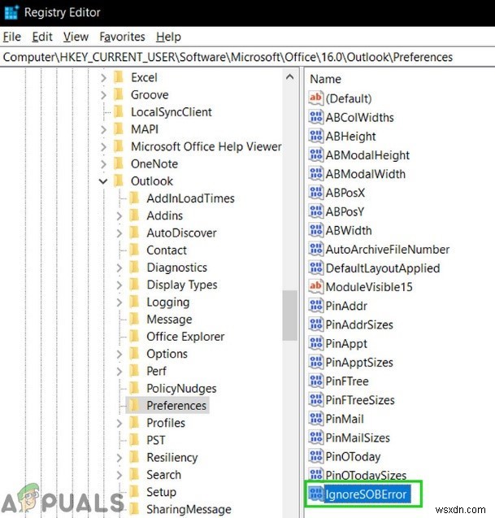Select the ModuleVisible15 value name

[x=369, y=287]
